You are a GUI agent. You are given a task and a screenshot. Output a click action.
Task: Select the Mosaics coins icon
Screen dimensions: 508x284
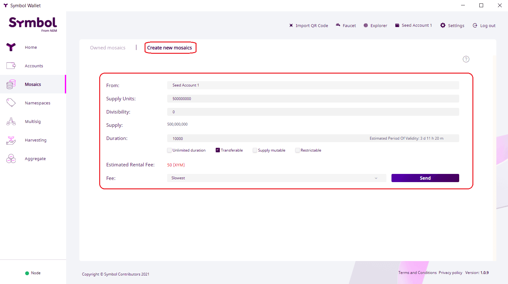11,84
